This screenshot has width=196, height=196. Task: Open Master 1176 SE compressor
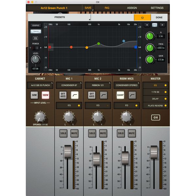(155, 92)
